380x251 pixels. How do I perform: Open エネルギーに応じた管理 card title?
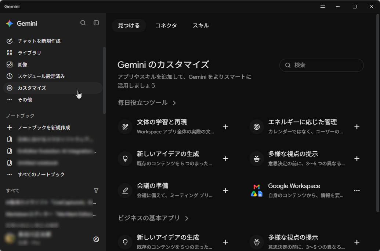tap(303, 122)
